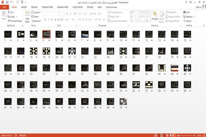Viewport: 206px width, 137px height.
Task: Click Increase Font Size icon
Action: coord(67,14)
